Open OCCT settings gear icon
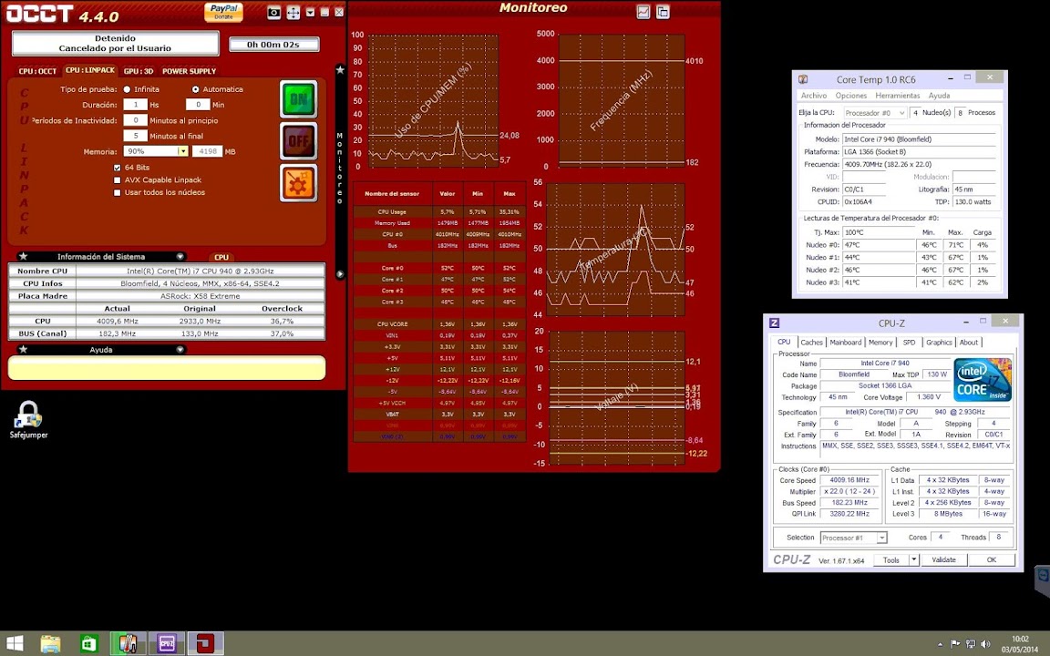The height and width of the screenshot is (656, 1050). tap(299, 183)
